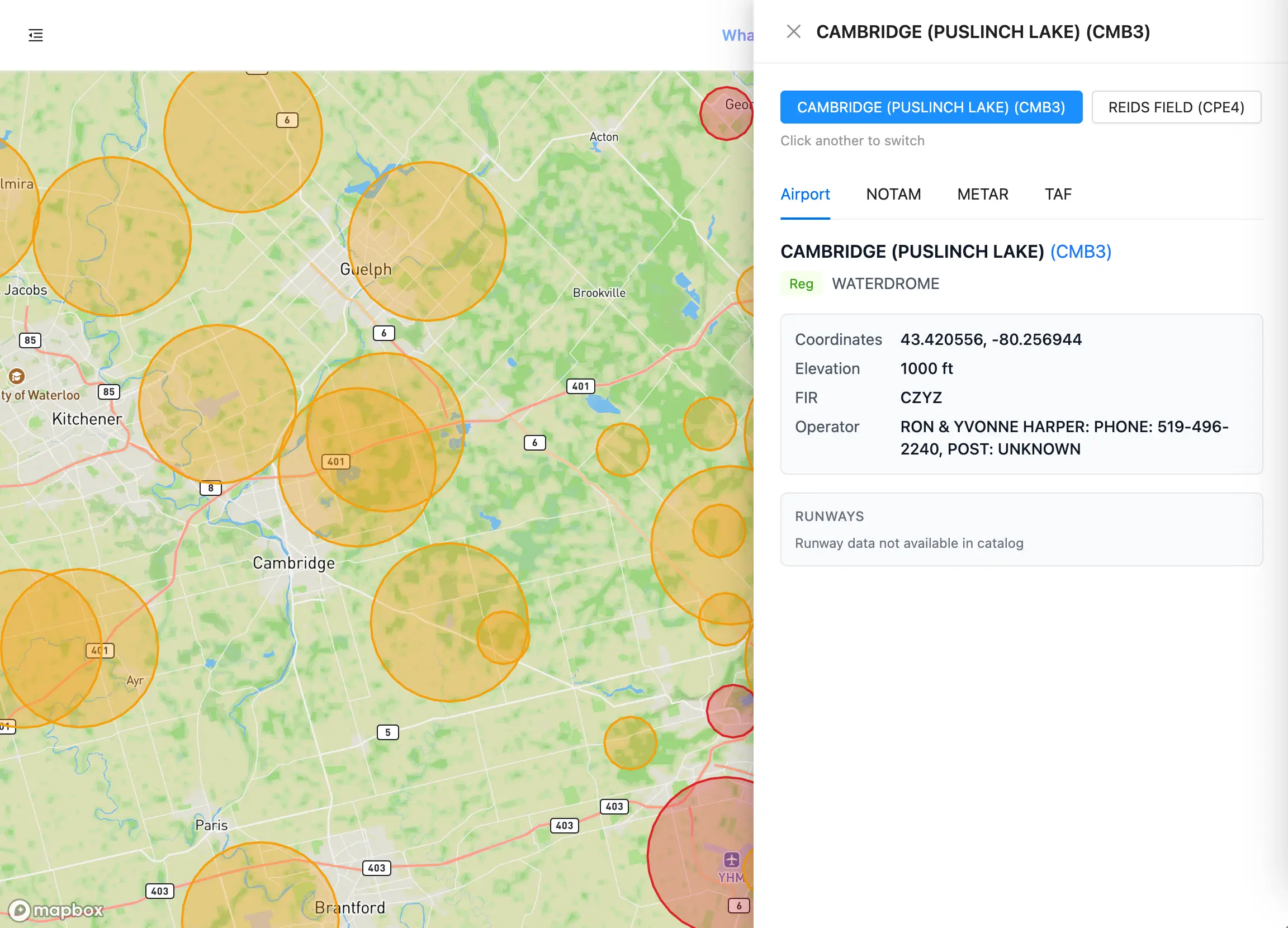Click "Runway data not available in catalog" text
This screenshot has width=1288, height=928.
[908, 543]
